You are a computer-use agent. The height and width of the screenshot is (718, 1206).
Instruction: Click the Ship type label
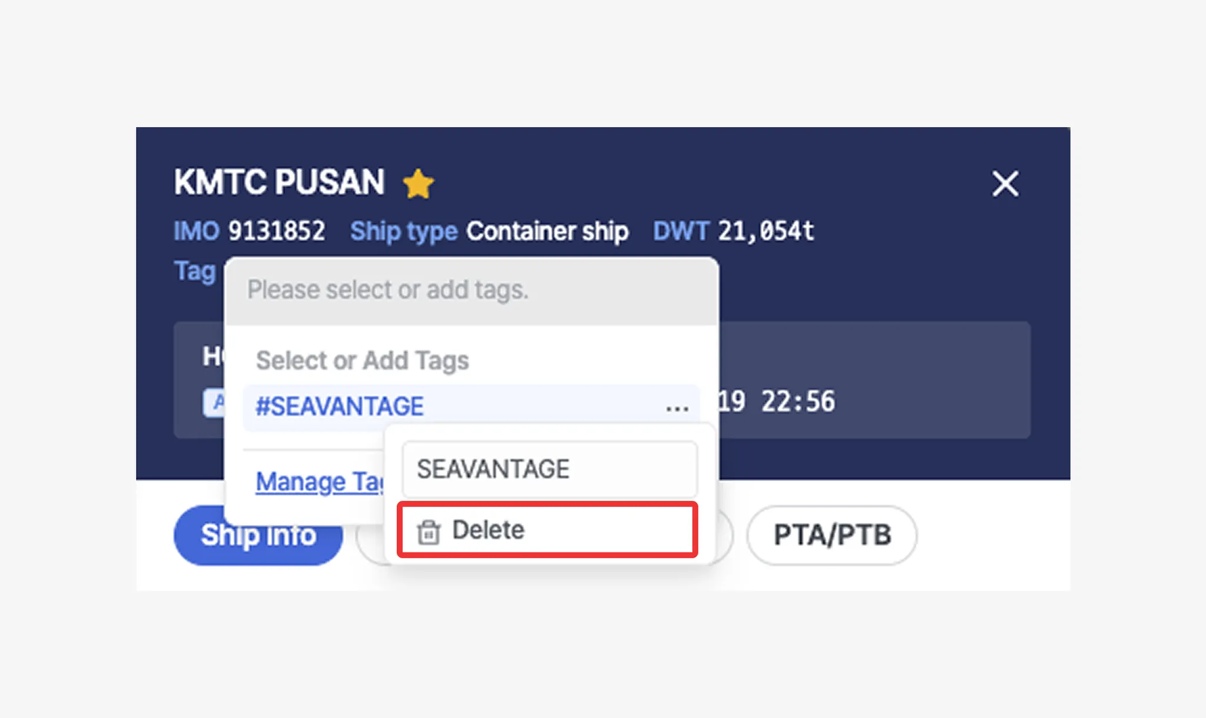404,231
